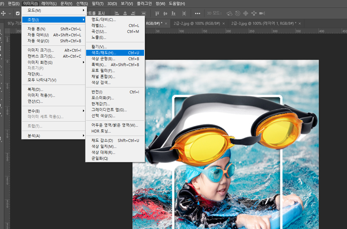Click the align vertical centers icon
The width and height of the screenshot is (347, 229).
[165, 13]
